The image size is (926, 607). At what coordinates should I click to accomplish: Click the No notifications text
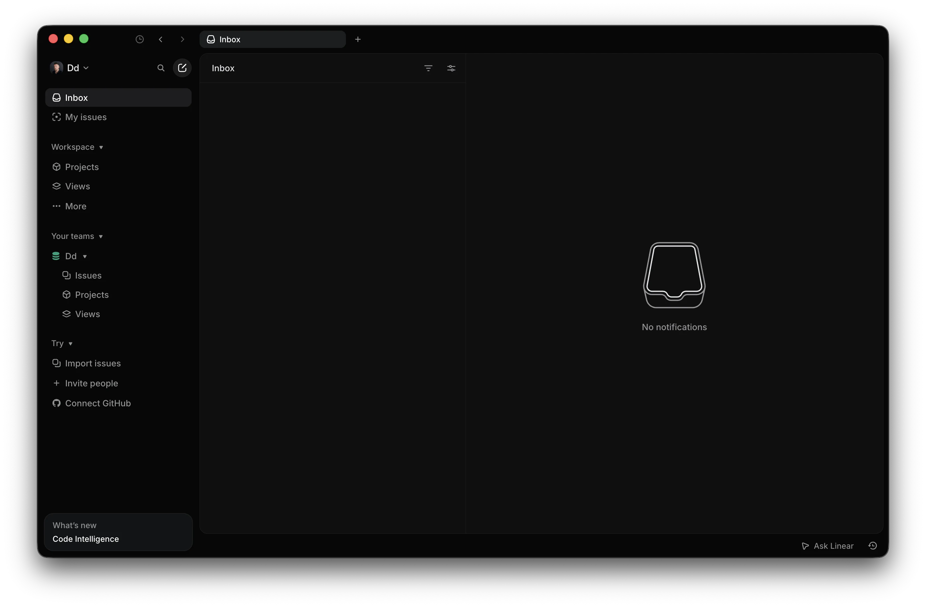674,327
